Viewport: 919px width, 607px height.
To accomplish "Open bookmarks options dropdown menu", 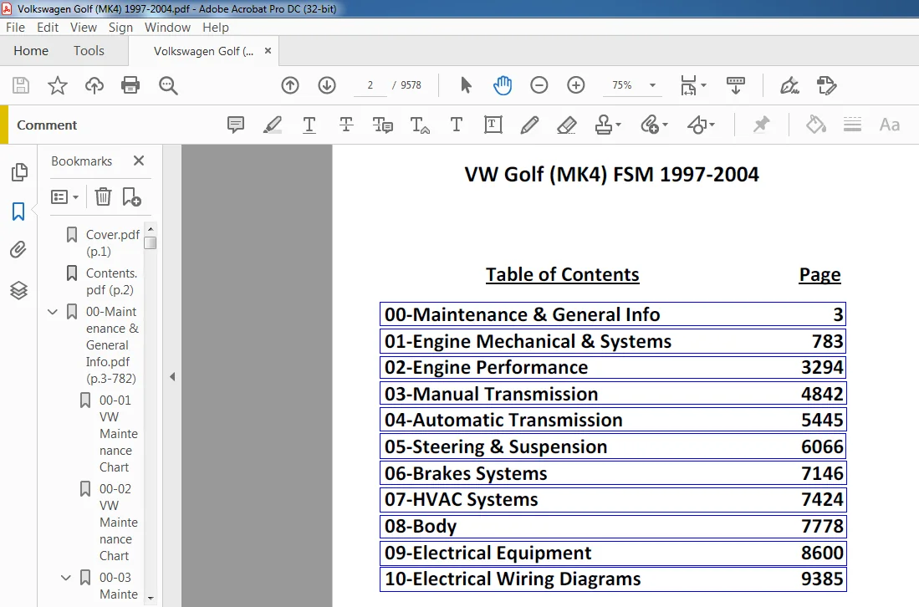I will [64, 197].
